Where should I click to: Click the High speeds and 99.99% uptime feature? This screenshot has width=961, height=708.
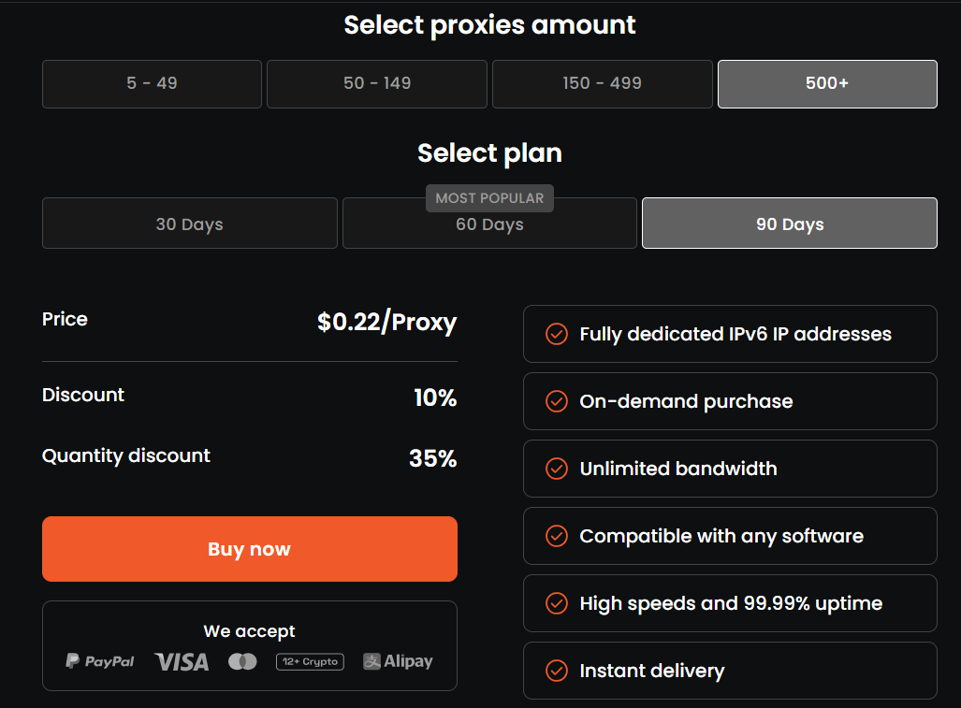(x=730, y=603)
